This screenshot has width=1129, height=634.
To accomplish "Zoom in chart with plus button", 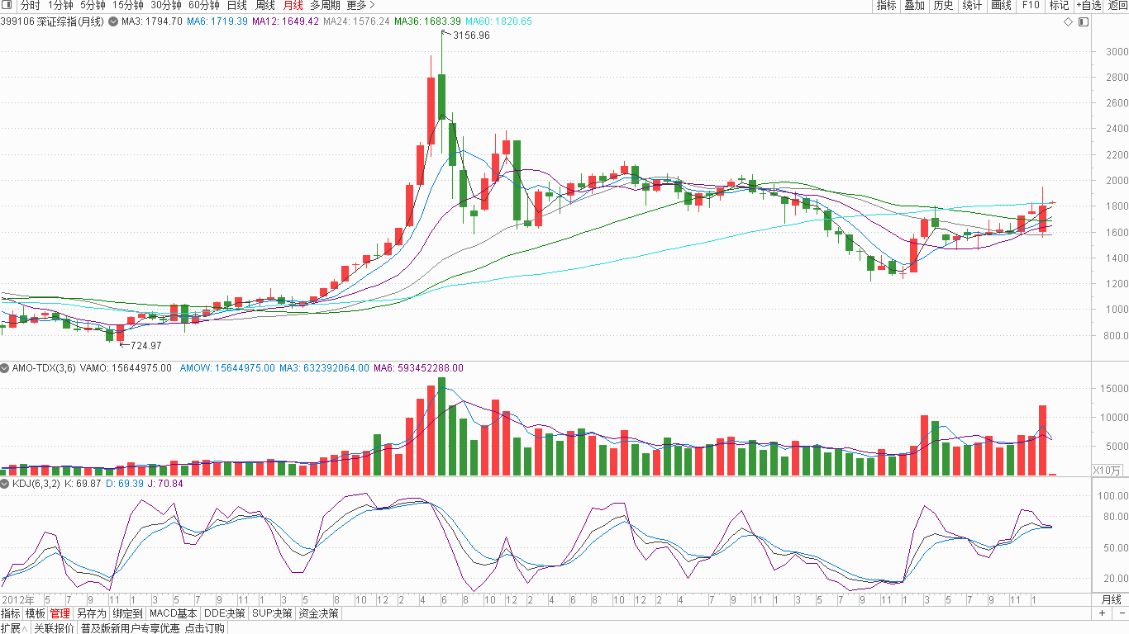I will pos(1102,613).
